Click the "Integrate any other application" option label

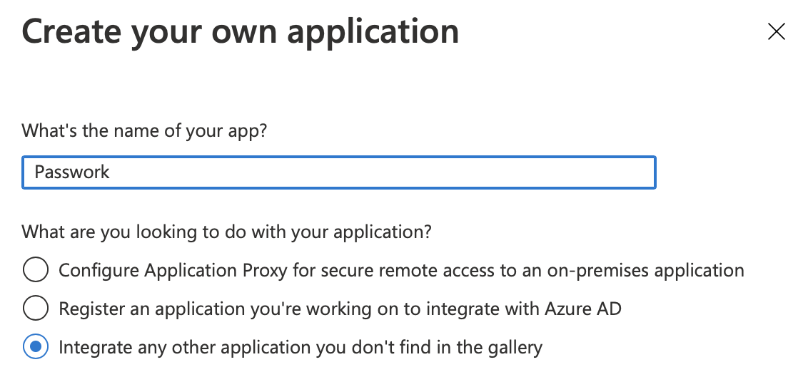click(300, 347)
